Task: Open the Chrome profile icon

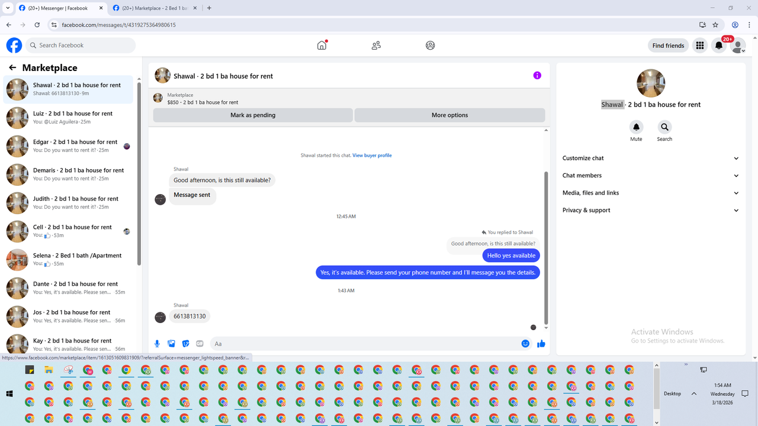Action: (x=735, y=25)
